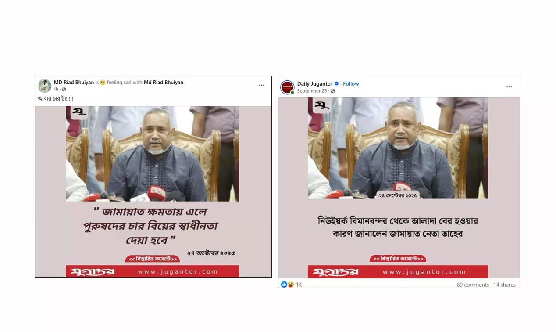This screenshot has height=332, width=556.
Task: Open the left post's four-marriages quote image
Action: [153, 191]
